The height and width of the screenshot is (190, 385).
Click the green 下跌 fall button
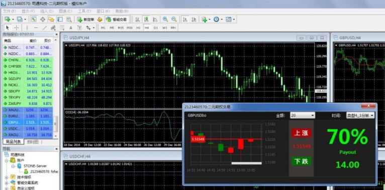[x=301, y=161]
